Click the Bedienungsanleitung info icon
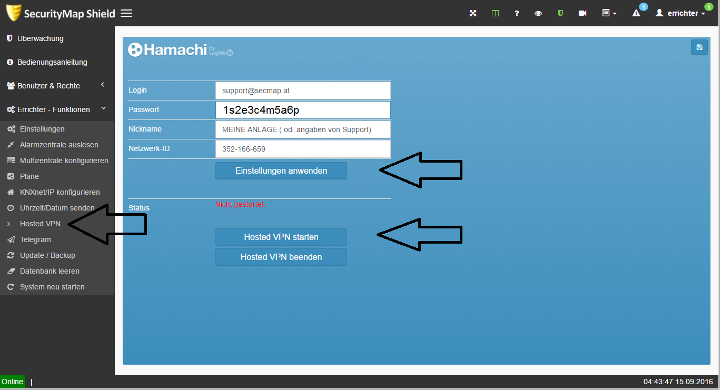721x391 pixels. click(x=9, y=62)
